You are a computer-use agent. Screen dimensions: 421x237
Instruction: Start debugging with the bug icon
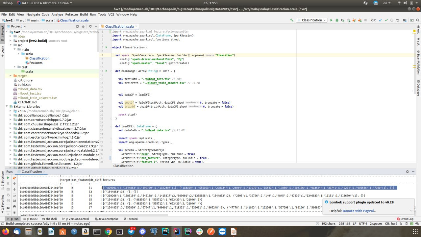tap(338, 20)
